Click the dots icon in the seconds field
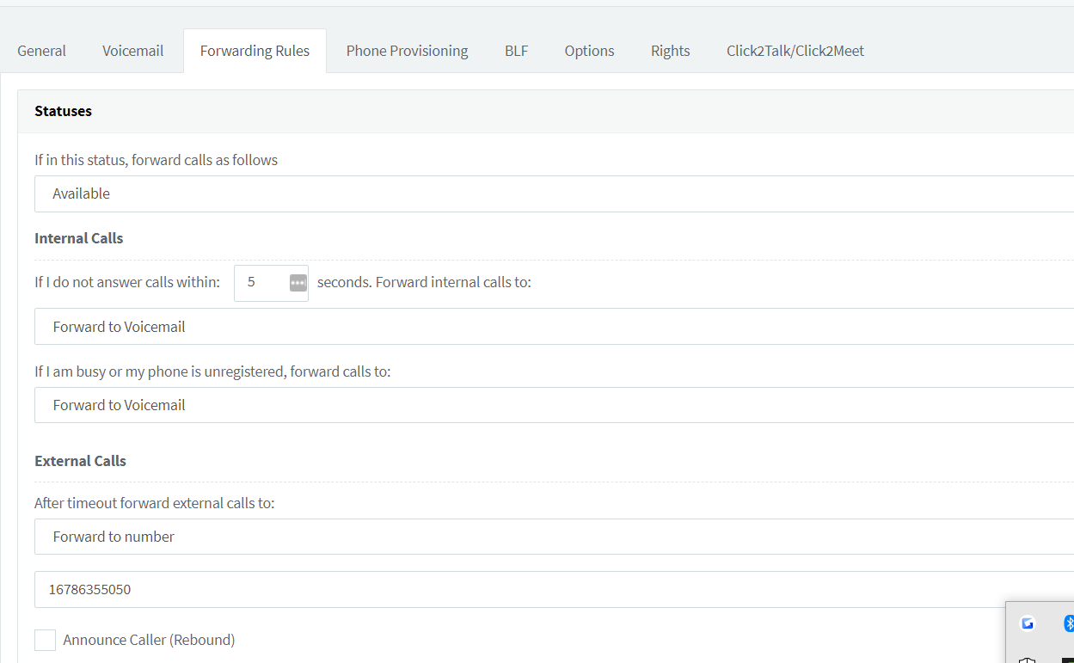The width and height of the screenshot is (1074, 663). (x=298, y=283)
